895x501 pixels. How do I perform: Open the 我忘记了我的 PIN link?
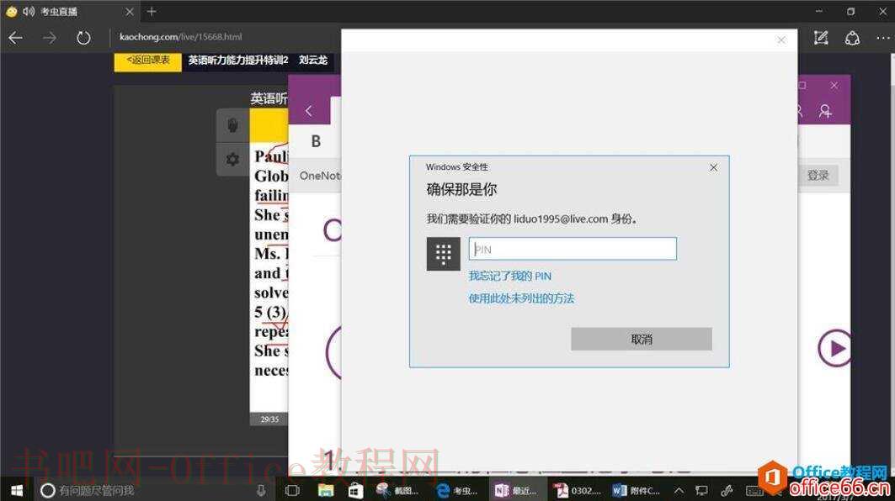pos(509,277)
